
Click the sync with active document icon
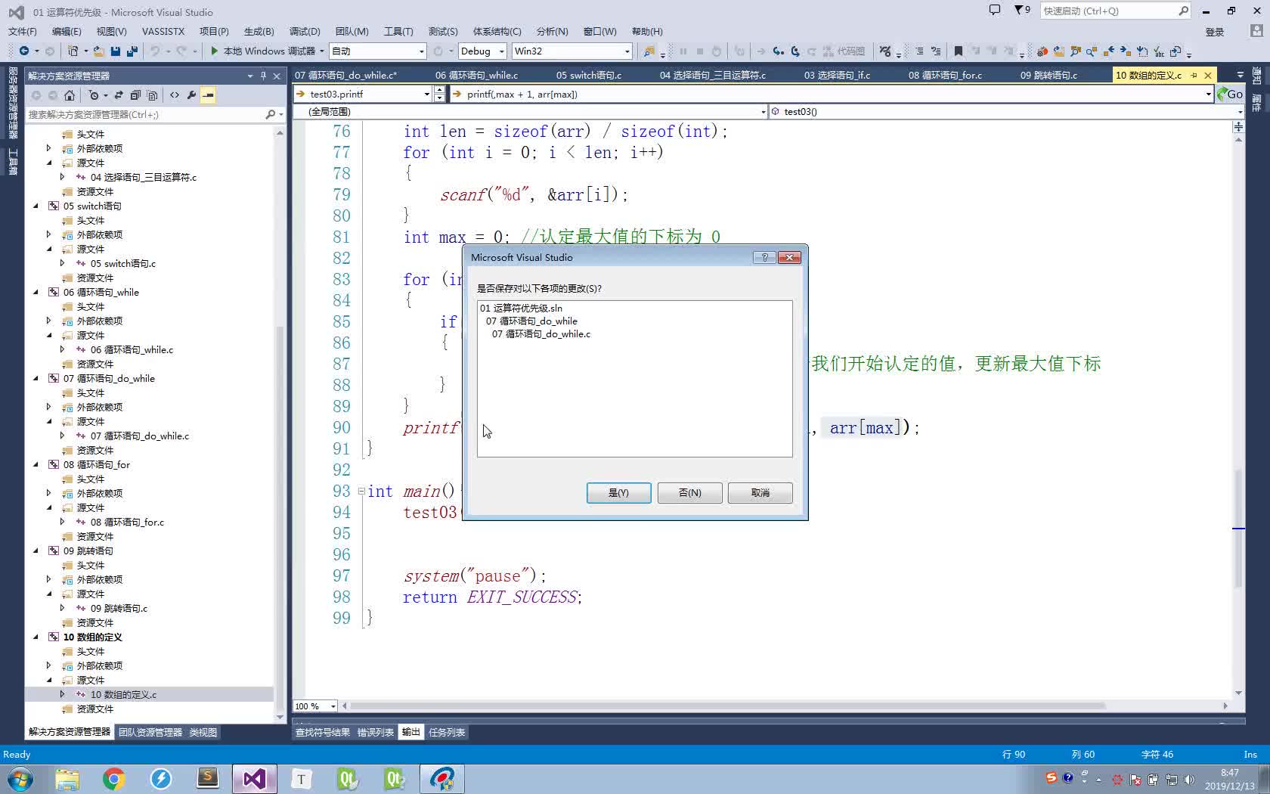[119, 95]
